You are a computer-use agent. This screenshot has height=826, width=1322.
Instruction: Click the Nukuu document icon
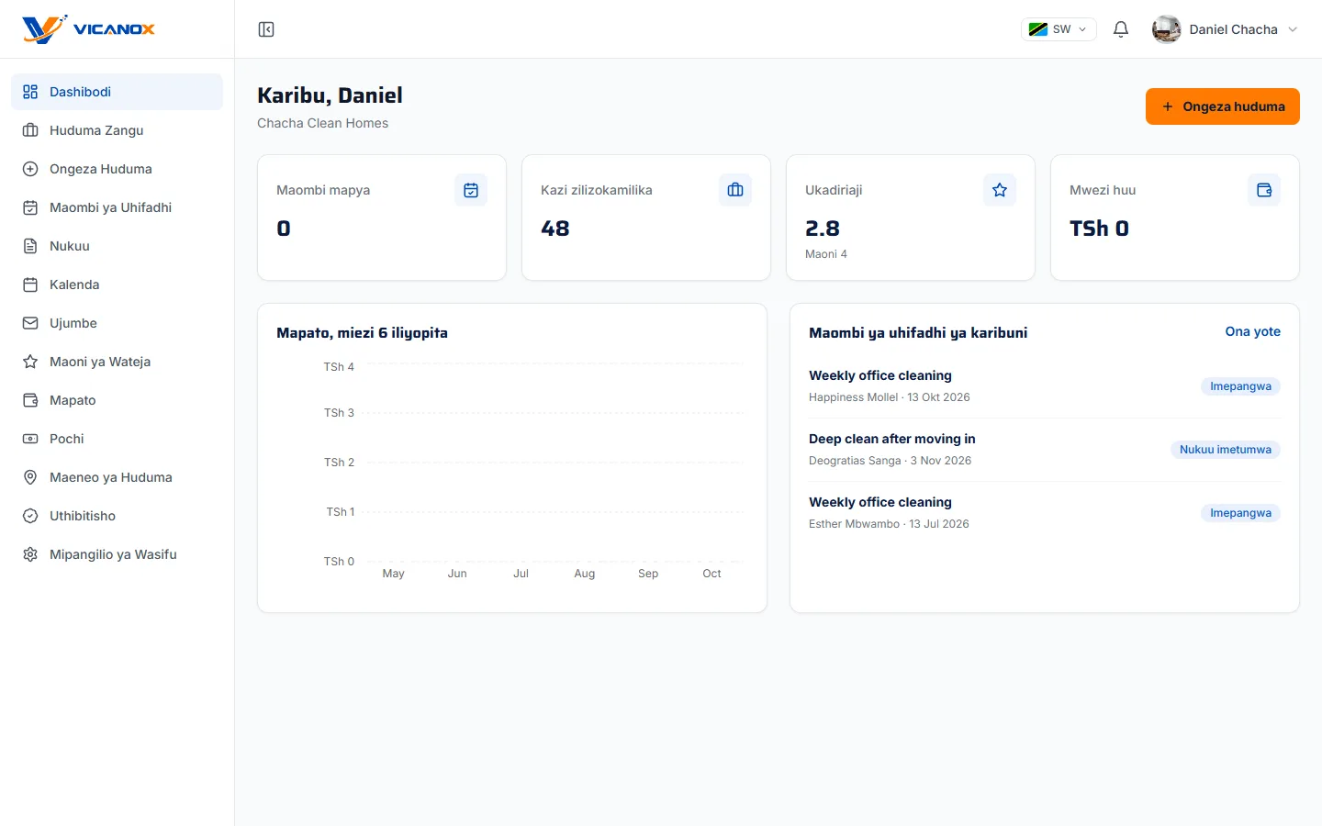(x=30, y=246)
